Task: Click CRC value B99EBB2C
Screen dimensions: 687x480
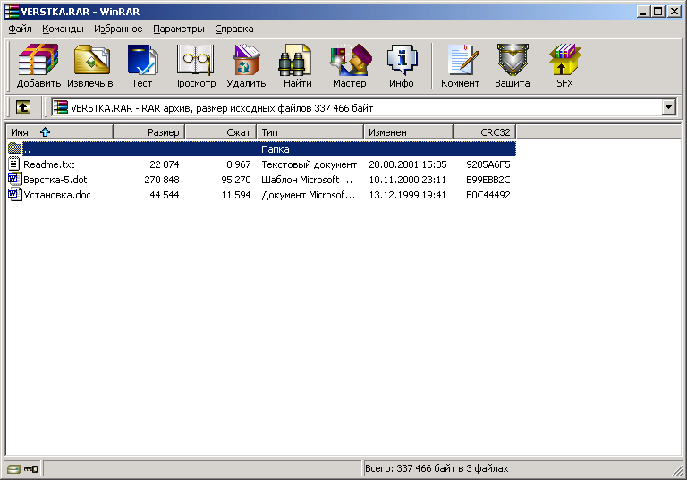Action: point(488,180)
